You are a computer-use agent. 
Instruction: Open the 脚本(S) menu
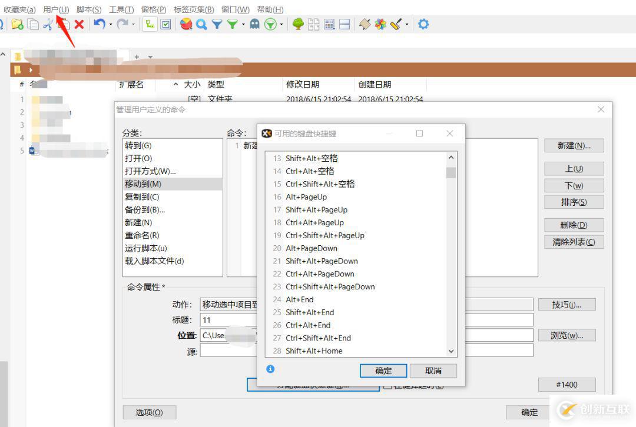tap(88, 9)
